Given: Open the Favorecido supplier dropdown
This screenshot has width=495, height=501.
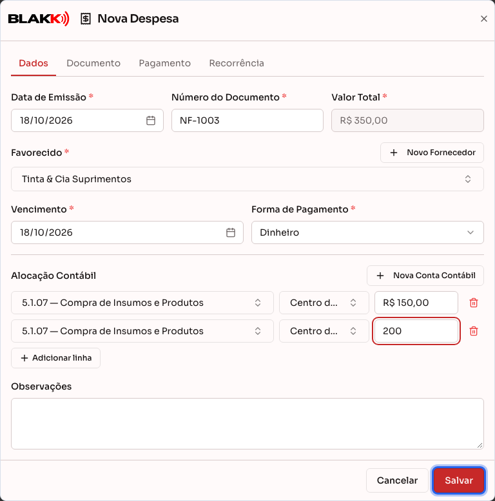Looking at the screenshot, I should click(x=247, y=179).
